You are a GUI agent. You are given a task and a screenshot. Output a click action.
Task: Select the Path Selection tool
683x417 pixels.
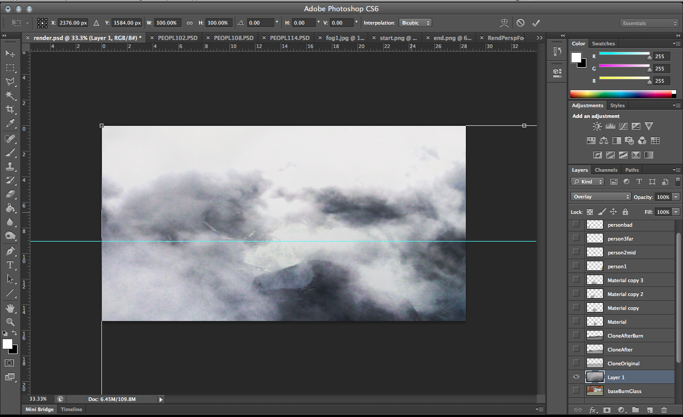pyautogui.click(x=10, y=279)
